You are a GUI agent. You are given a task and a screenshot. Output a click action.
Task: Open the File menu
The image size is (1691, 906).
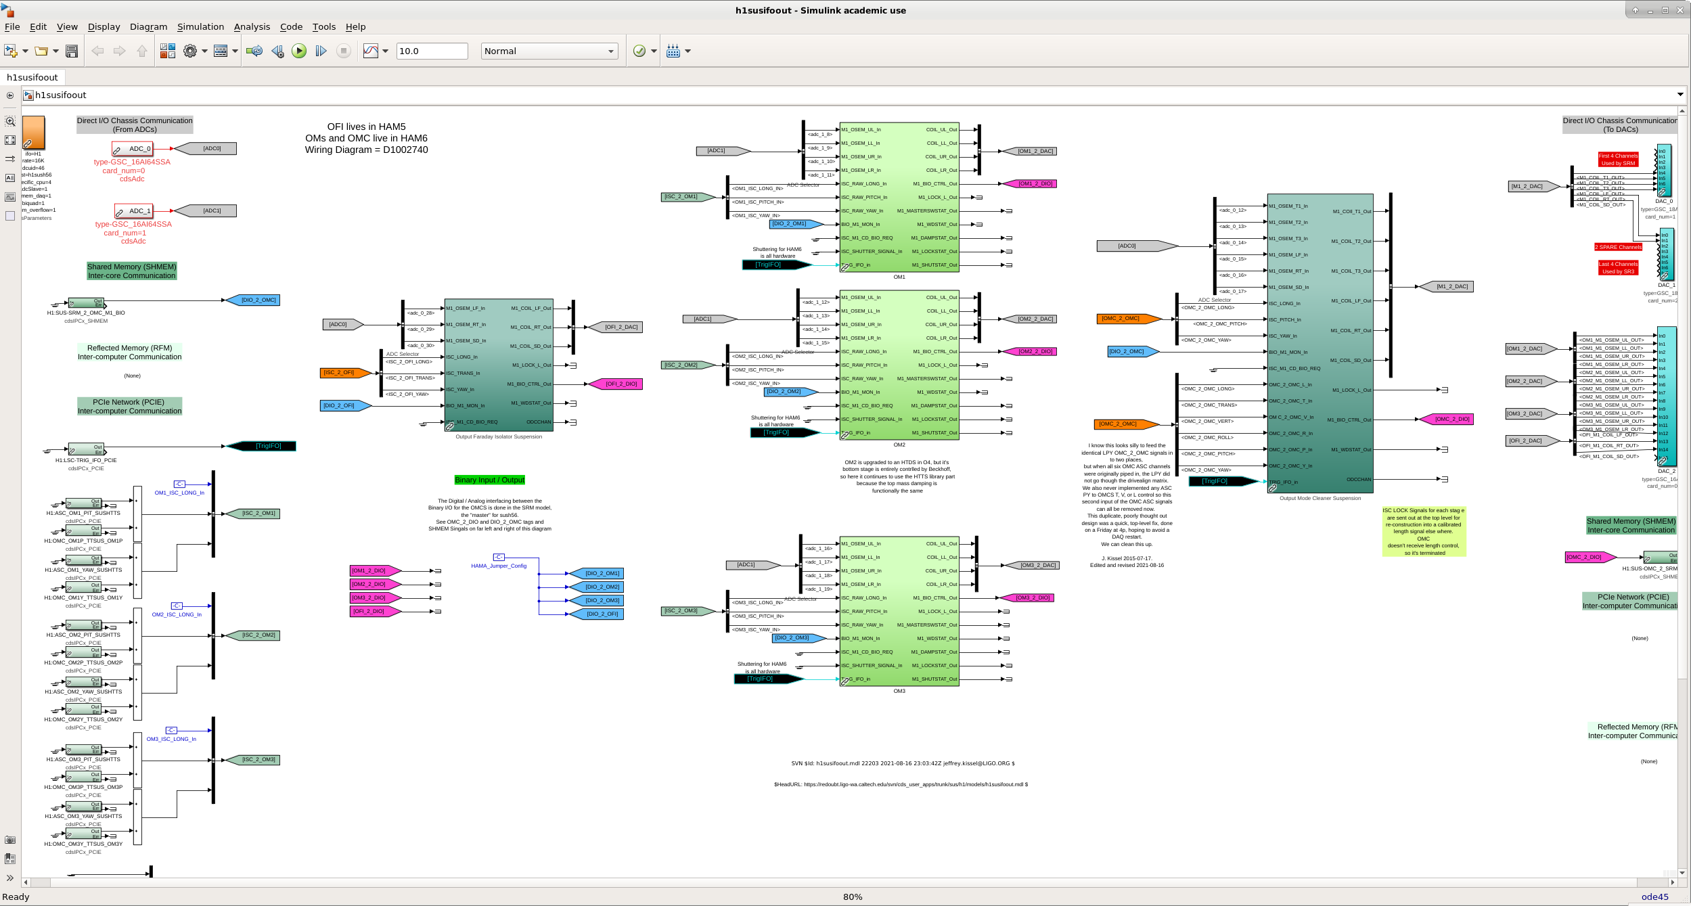pos(12,27)
